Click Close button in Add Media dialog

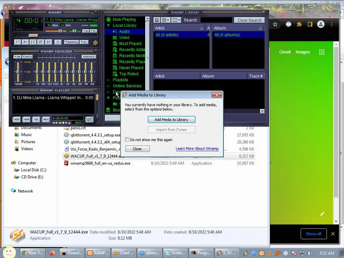coord(137,149)
